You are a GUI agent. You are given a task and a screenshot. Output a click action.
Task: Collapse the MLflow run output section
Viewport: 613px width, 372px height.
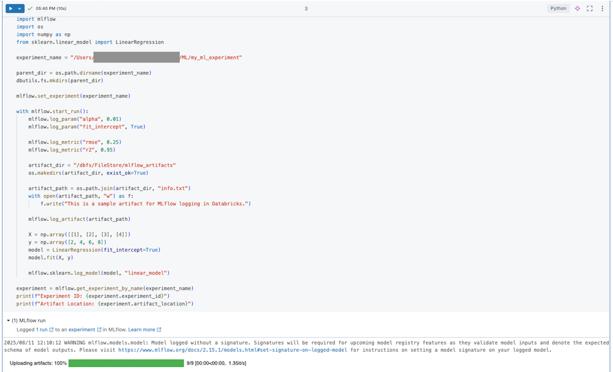pyautogui.click(x=8, y=320)
